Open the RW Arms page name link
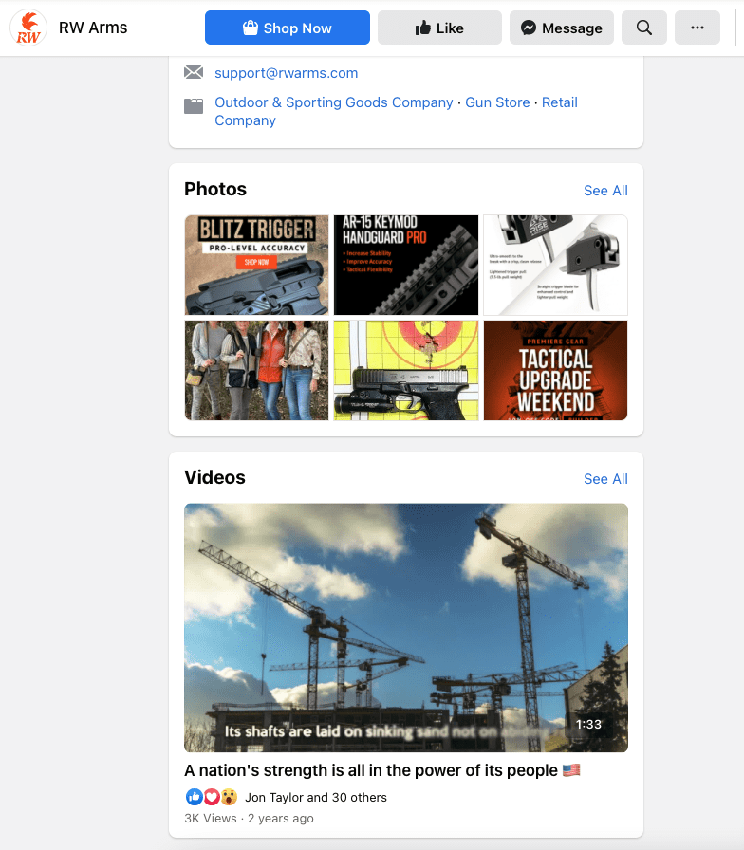Viewport: 744px width, 850px height. (x=93, y=28)
